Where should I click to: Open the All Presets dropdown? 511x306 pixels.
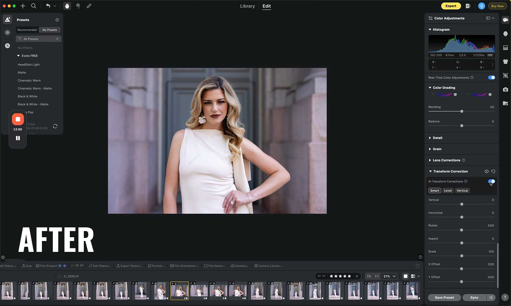tap(38, 39)
